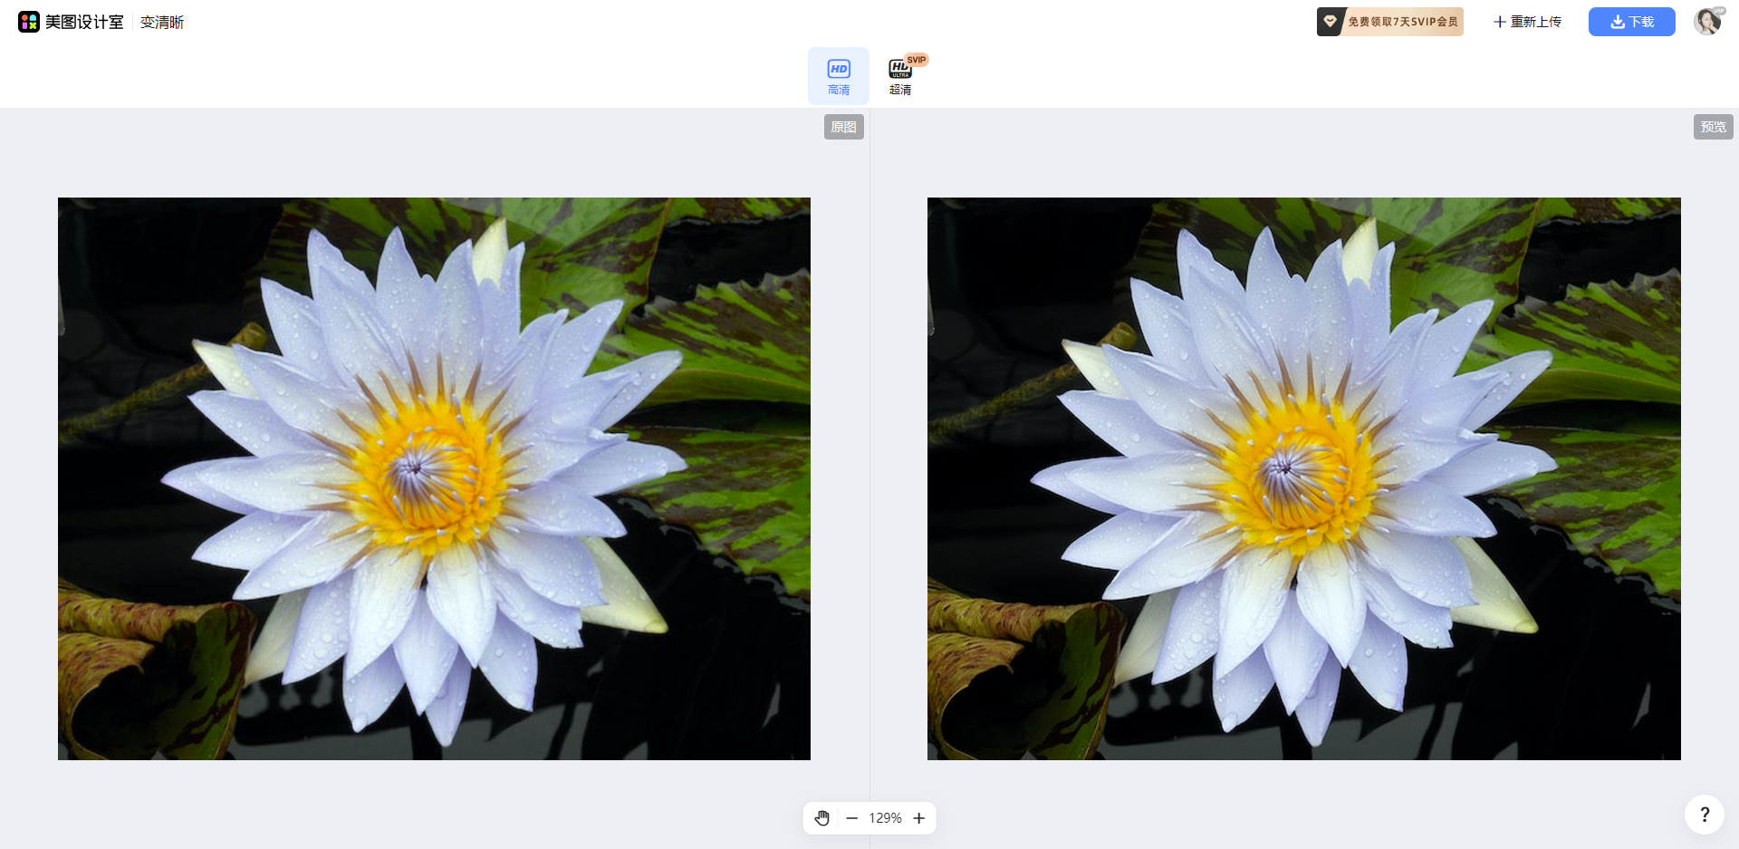Viewport: 1739px width, 849px height.
Task: Zoom in with the plus button
Action: (919, 818)
